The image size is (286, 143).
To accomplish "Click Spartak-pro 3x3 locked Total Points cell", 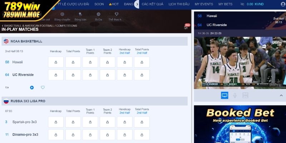I will 73,122.
